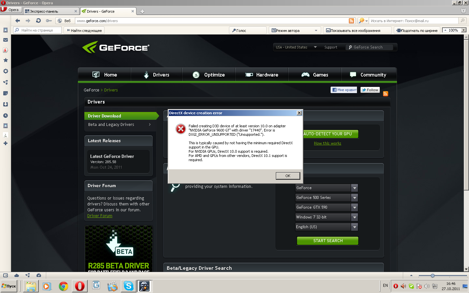Viewport: 469px width, 293px height.
Task: Open the Widgets gear panel in sidebar
Action: pyautogui.click(x=6, y=71)
